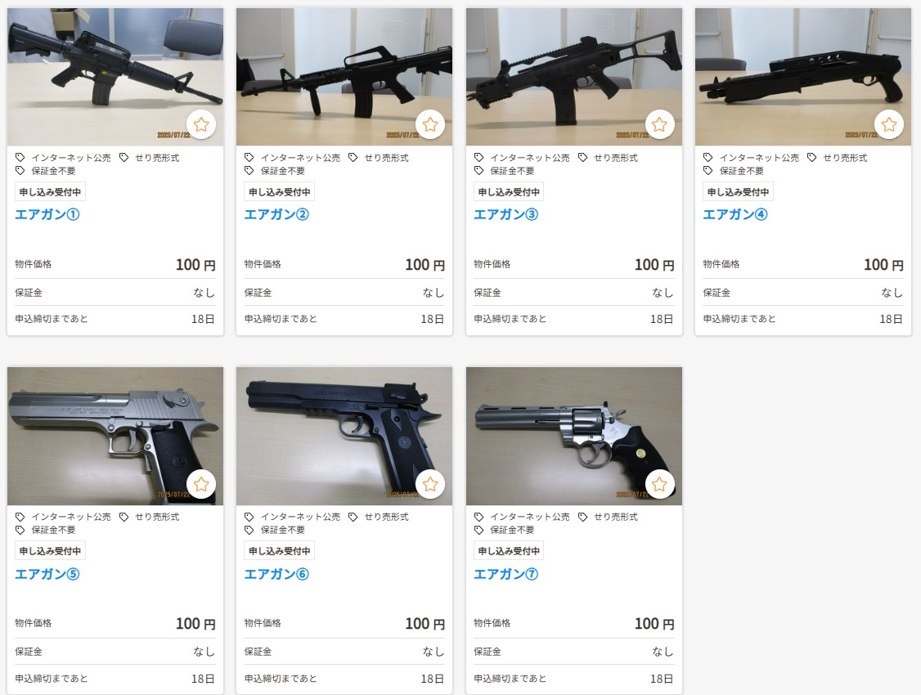Click the revolver image of エアガン⑦
This screenshot has width=921, height=695.
pyautogui.click(x=574, y=436)
